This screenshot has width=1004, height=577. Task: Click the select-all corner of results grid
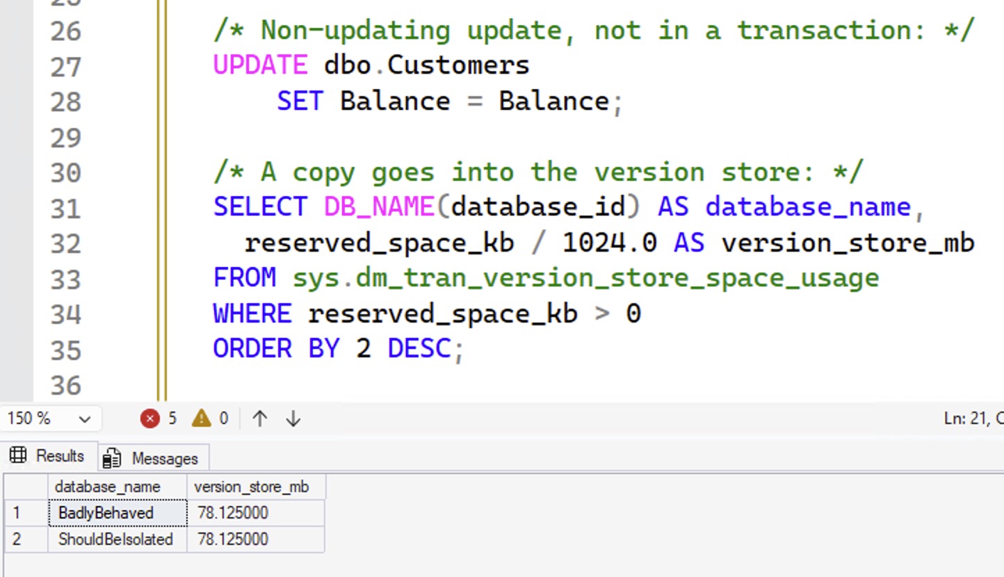tap(25, 487)
